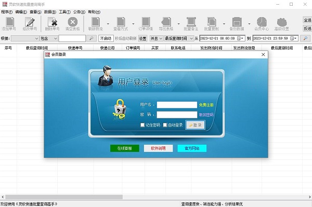Image resolution: width=312 pixels, height=207 pixels.
Task: Click the 序号 column header
Action: coord(8,48)
